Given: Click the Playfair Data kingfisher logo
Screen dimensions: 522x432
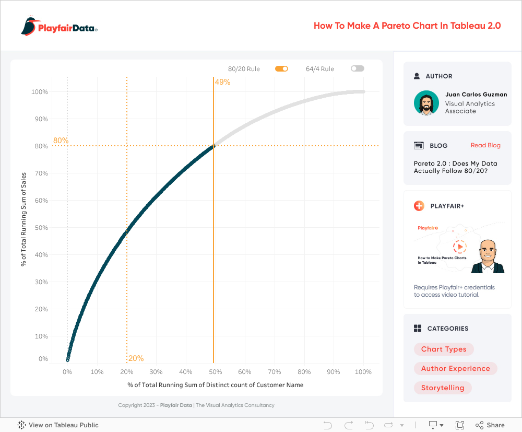Looking at the screenshot, I should [x=31, y=26].
